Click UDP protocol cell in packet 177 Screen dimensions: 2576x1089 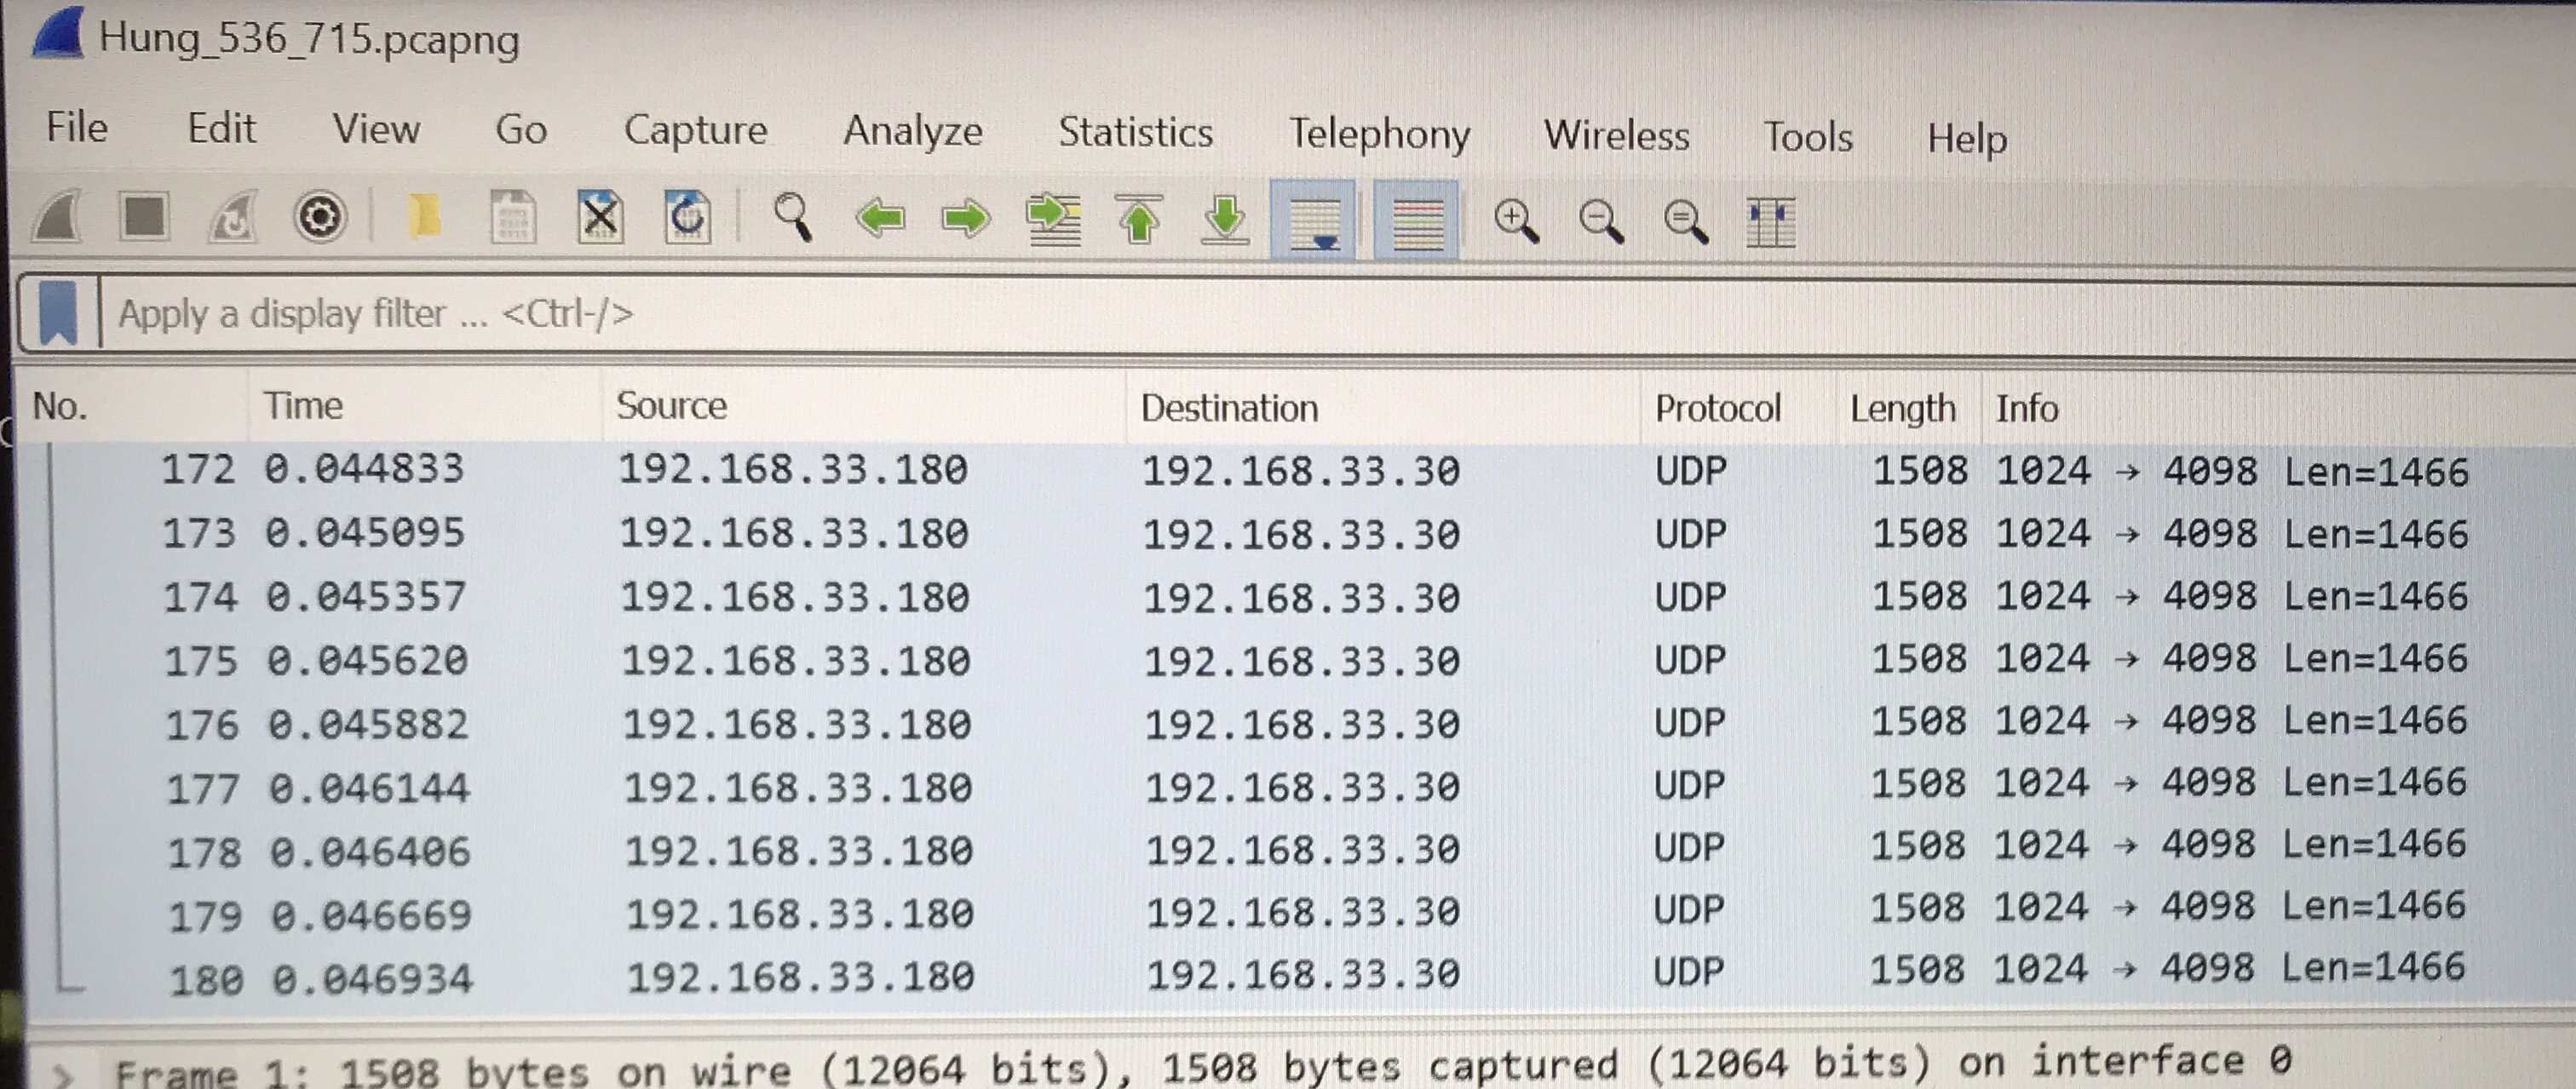click(1689, 786)
